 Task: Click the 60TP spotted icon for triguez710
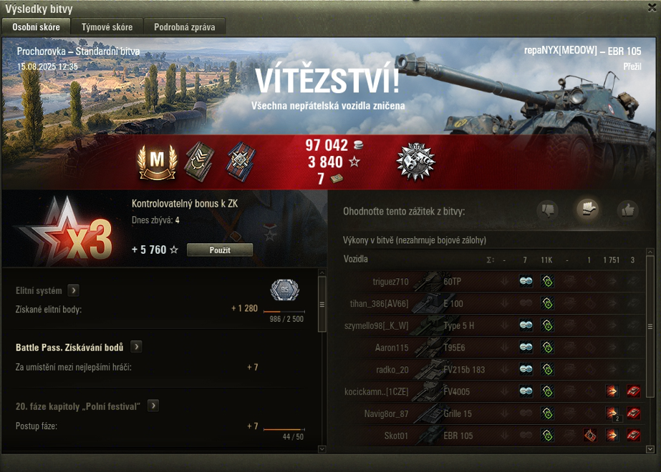coord(526,281)
